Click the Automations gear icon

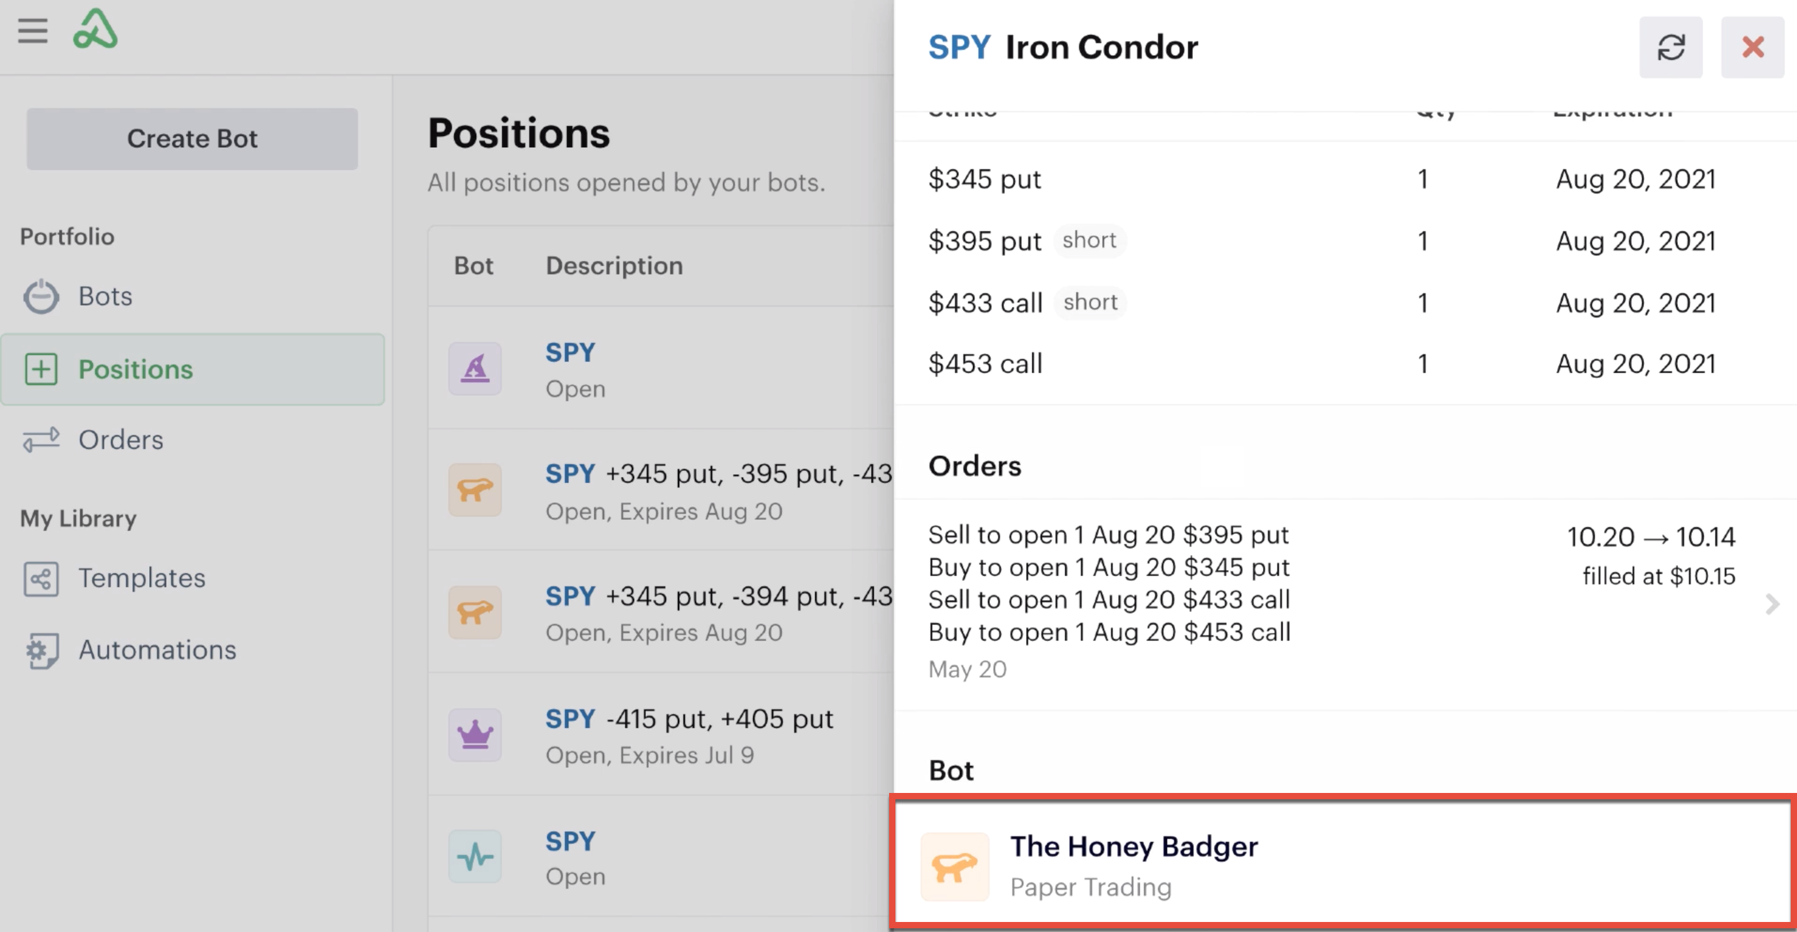click(41, 650)
